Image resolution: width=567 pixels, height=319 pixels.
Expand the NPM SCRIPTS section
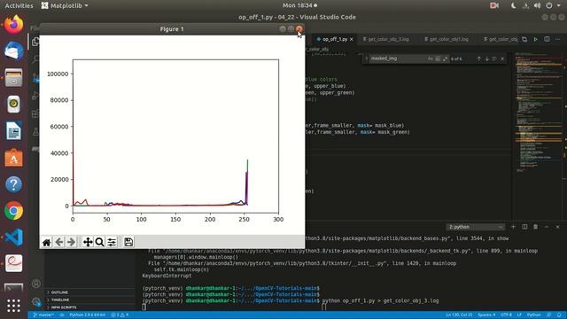click(x=90, y=307)
